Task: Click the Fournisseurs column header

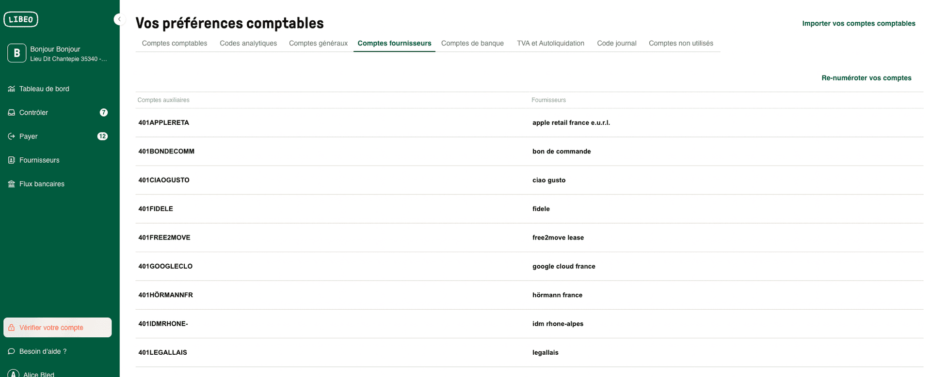Action: click(x=548, y=100)
